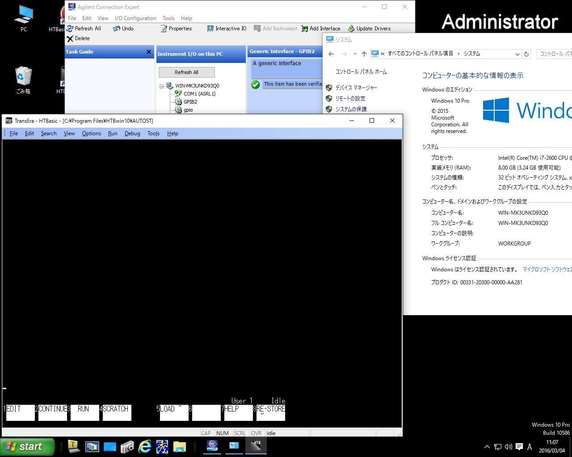Image resolution: width=572 pixels, height=457 pixels.
Task: Switch to Agilent Connection Expert taskbar icon
Action: pyautogui.click(x=213, y=446)
